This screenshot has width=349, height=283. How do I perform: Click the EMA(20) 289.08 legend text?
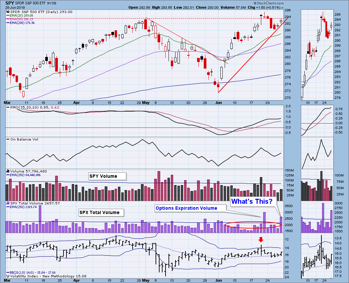point(21,16)
